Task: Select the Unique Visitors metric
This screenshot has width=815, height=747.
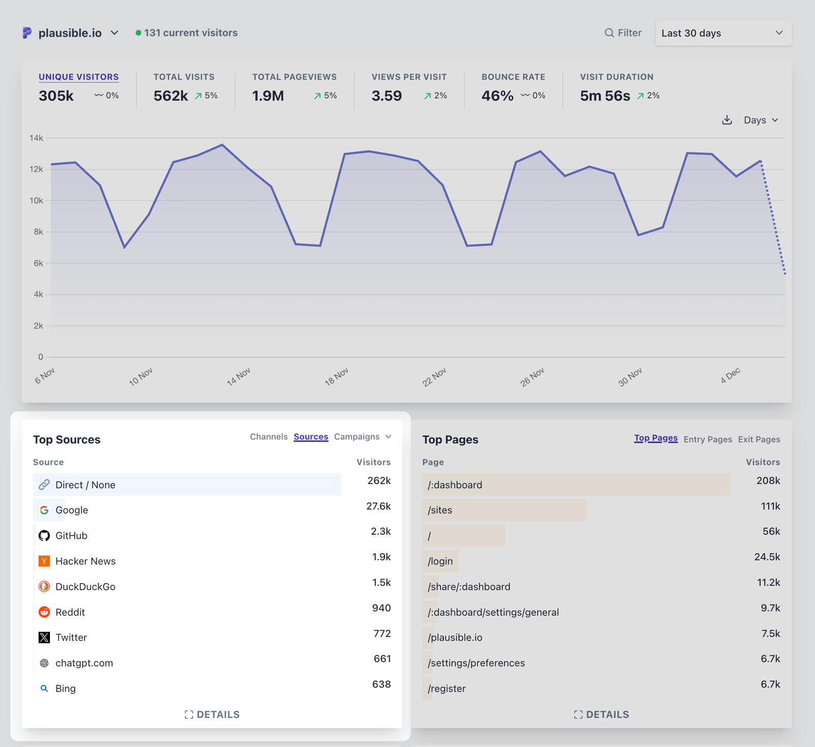Action: pyautogui.click(x=78, y=77)
